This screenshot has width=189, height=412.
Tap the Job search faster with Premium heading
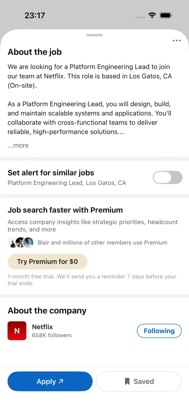pos(65,210)
